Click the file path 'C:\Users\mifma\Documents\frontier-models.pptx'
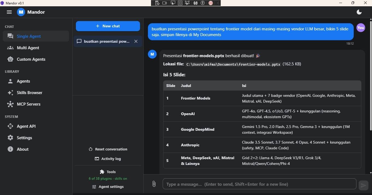372x195 pixels. pyautogui.click(x=233, y=64)
